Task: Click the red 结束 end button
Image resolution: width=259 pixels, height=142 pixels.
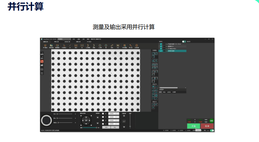Action: click(207, 126)
